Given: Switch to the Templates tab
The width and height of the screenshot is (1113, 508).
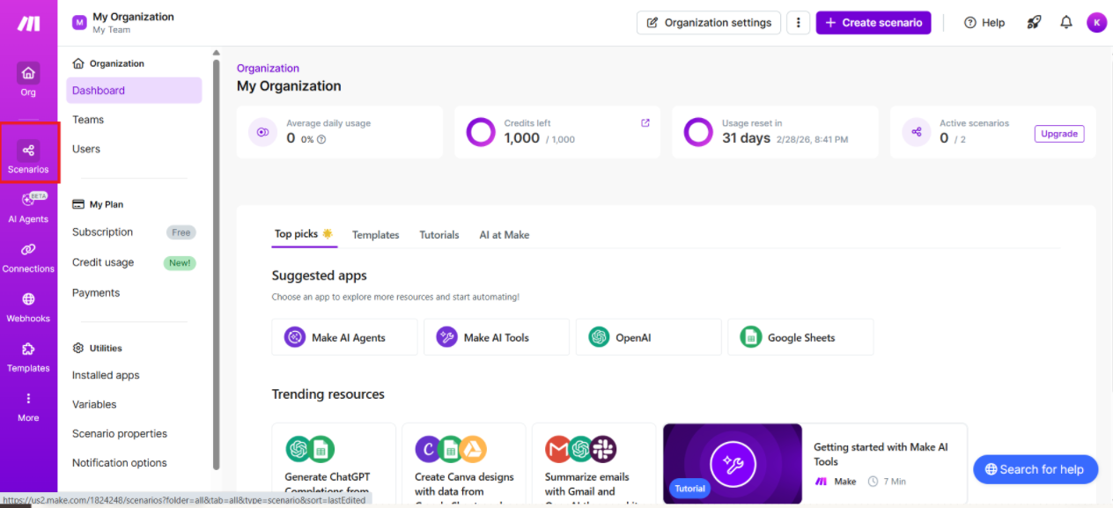Looking at the screenshot, I should point(375,235).
